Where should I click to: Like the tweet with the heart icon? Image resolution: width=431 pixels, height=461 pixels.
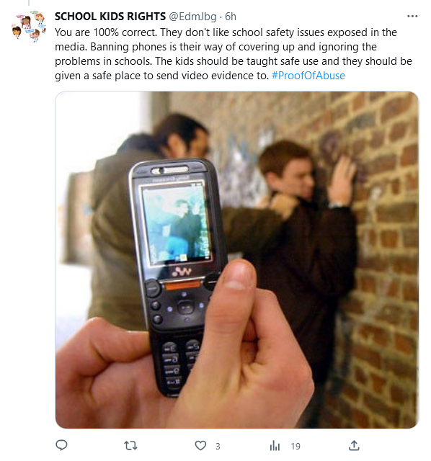tap(200, 446)
